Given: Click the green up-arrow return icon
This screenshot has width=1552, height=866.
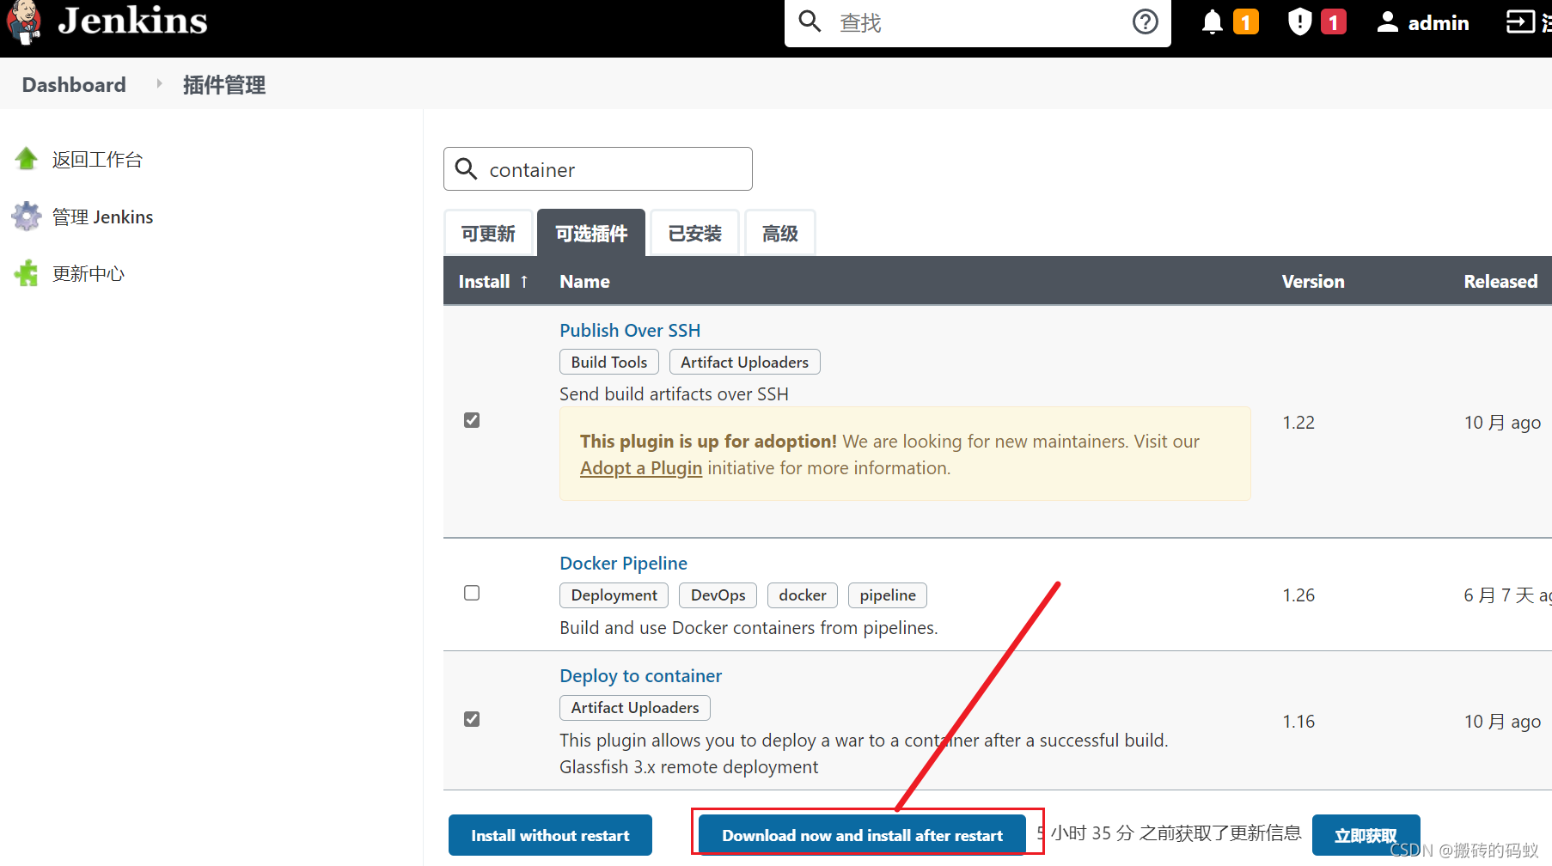Looking at the screenshot, I should click(27, 158).
